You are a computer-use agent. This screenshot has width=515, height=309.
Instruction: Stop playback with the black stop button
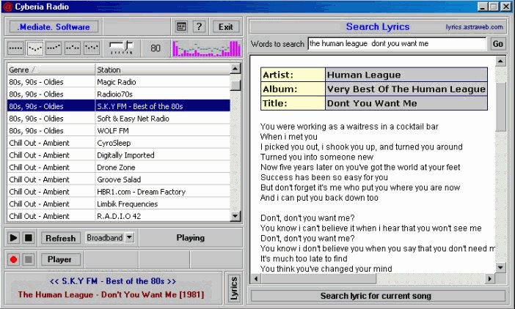(x=29, y=237)
